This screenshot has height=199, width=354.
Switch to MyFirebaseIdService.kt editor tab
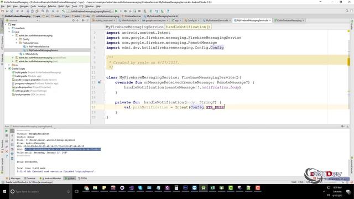[217, 20]
